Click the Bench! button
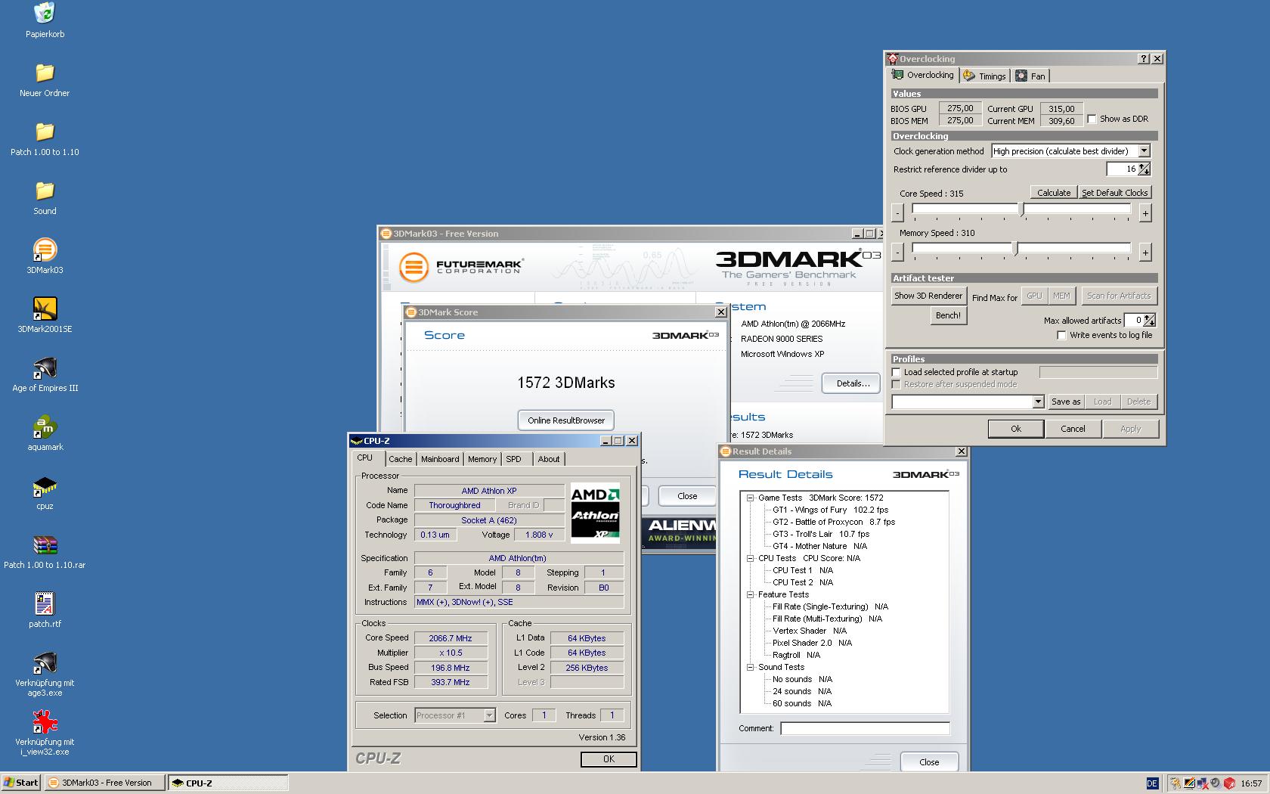Screen dimensions: 1270x794 click(x=948, y=315)
